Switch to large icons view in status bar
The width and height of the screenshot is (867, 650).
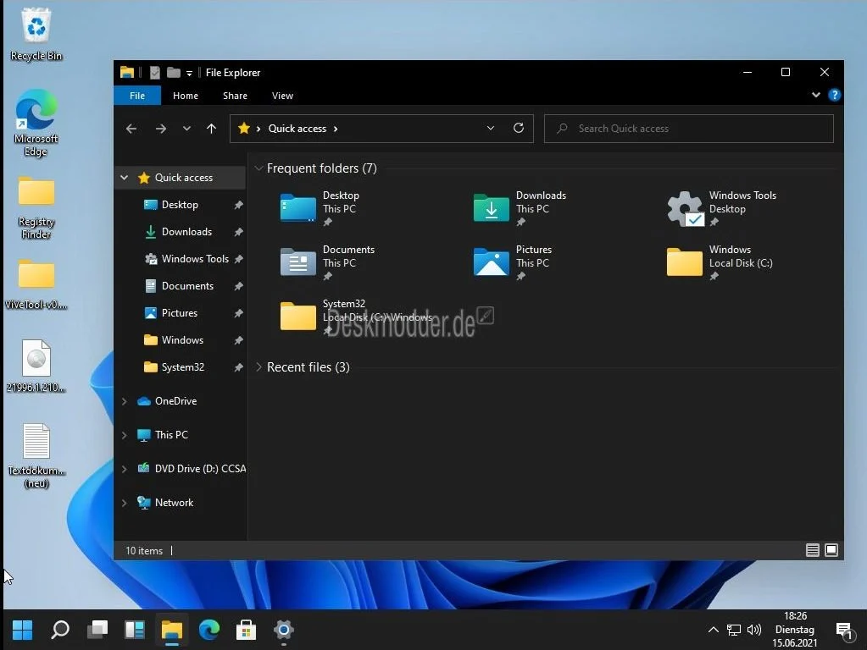click(x=831, y=550)
